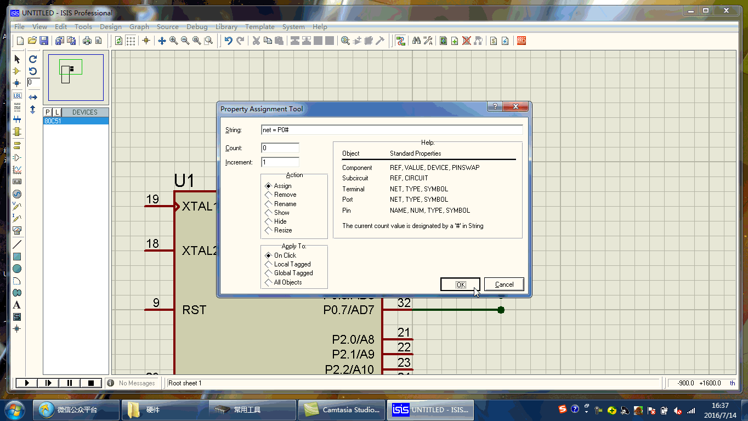Toggle the Wire Autorouter icon

click(x=401, y=41)
